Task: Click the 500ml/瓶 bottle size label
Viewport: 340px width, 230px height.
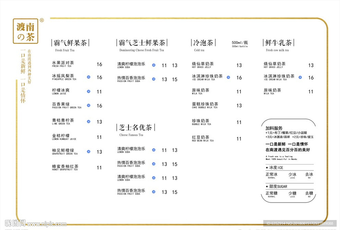Action: pyautogui.click(x=239, y=42)
